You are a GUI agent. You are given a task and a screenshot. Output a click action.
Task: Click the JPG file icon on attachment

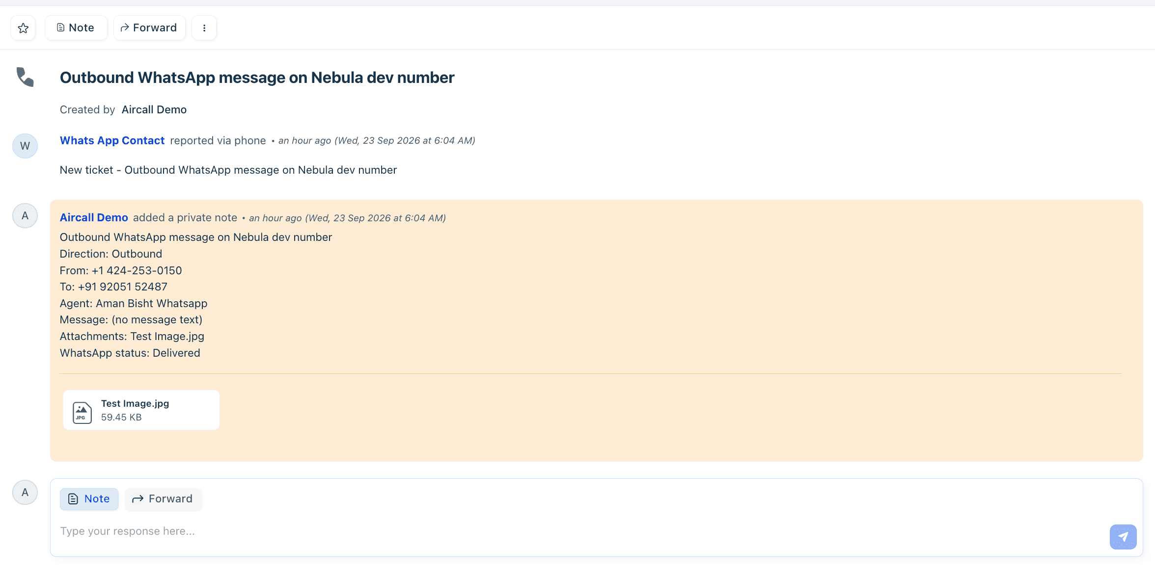(x=82, y=412)
